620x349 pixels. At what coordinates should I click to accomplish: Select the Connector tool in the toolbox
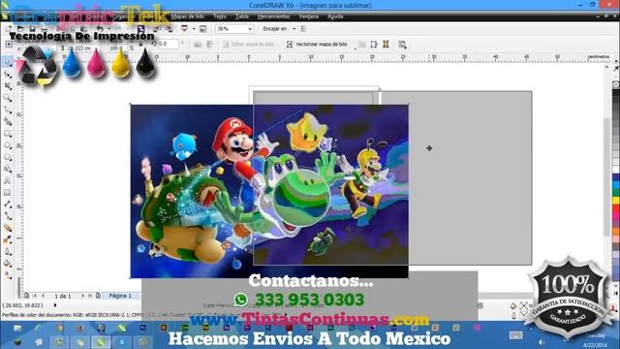8,216
